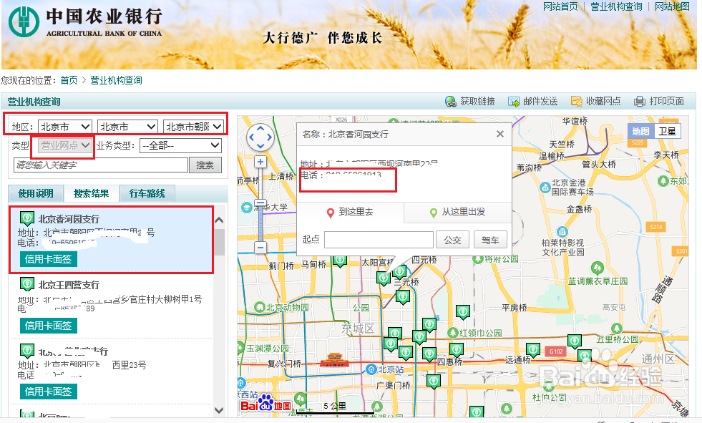Viewport: 702px width, 423px height.
Task: Switch to the 使用说明 tab
Action: click(x=35, y=193)
